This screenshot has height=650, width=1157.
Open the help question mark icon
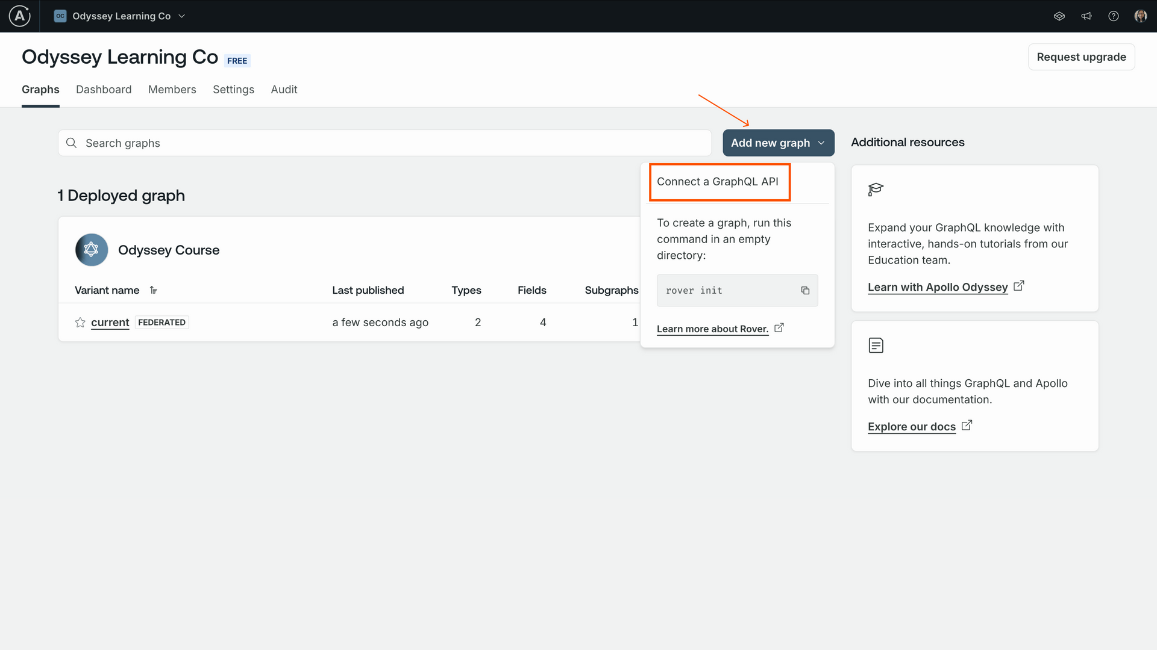1113,16
